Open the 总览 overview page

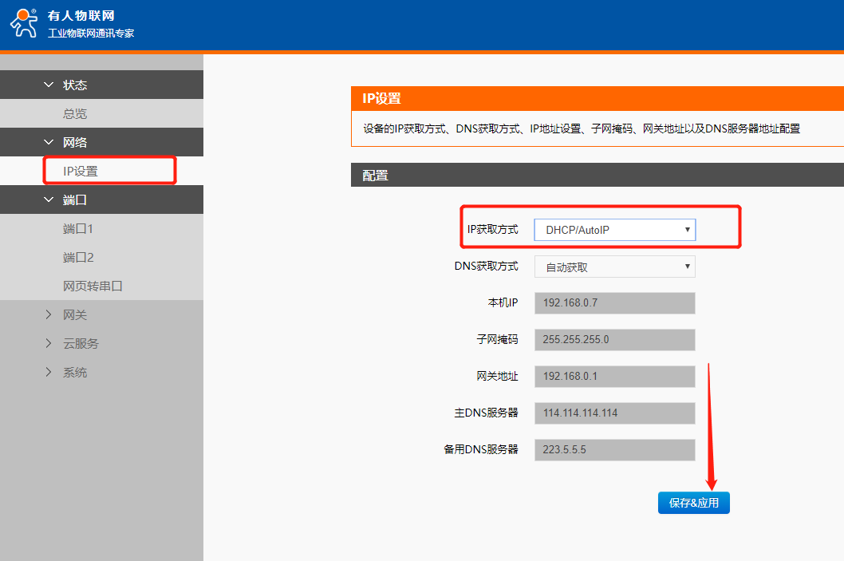pos(75,114)
